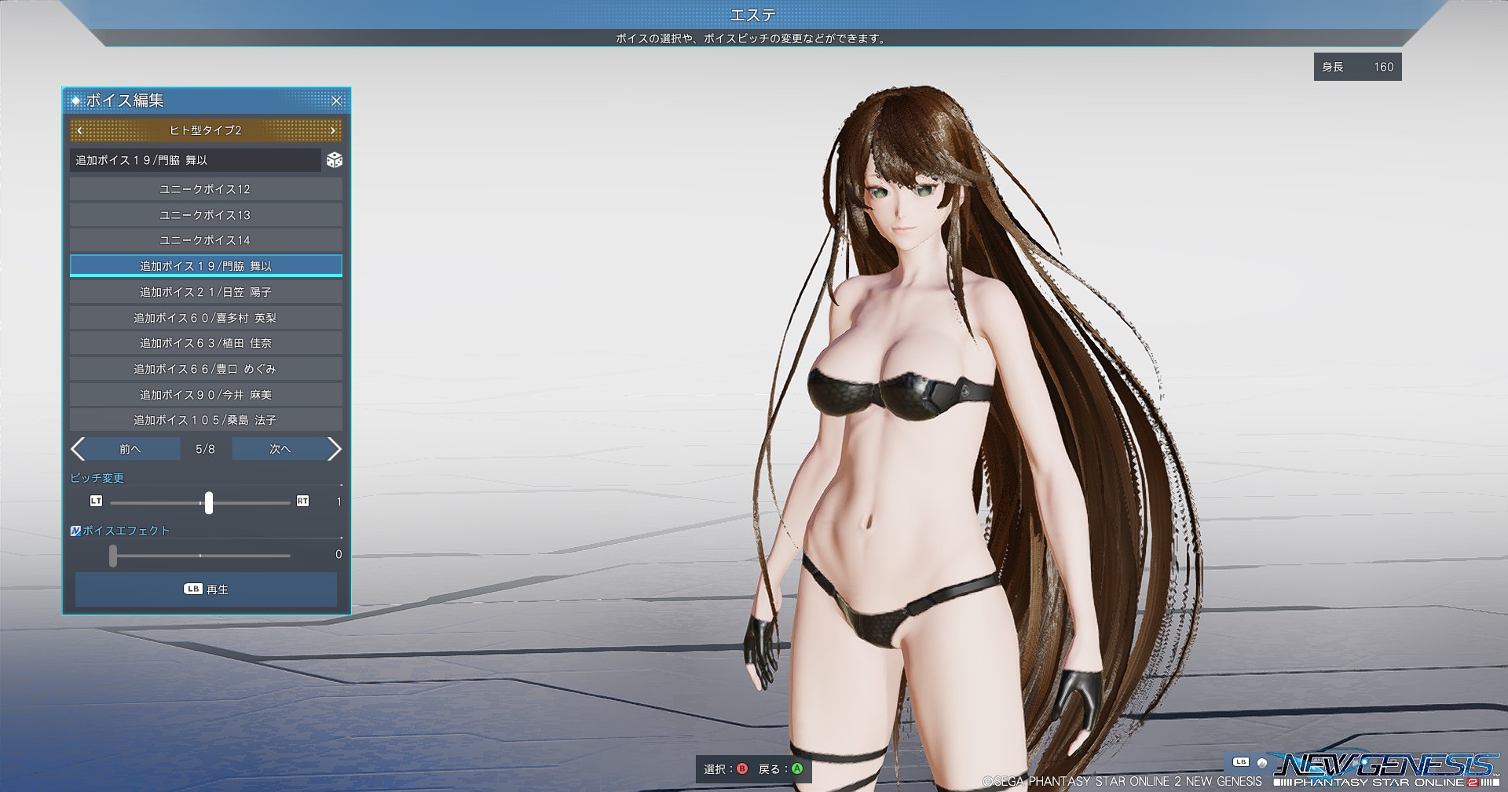
Task: Select ユニークボイス14 voice
Action: (x=206, y=240)
